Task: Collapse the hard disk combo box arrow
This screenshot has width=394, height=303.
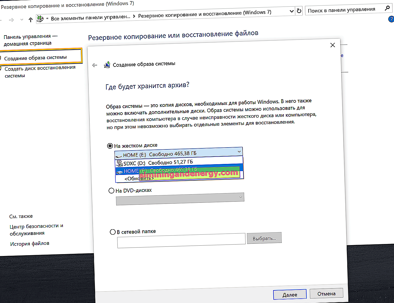Action: pyautogui.click(x=239, y=151)
